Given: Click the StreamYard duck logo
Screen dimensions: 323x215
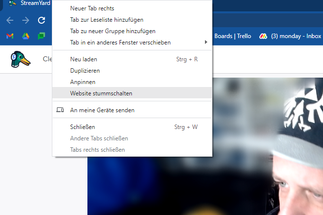Looking at the screenshot, I should point(20,59).
